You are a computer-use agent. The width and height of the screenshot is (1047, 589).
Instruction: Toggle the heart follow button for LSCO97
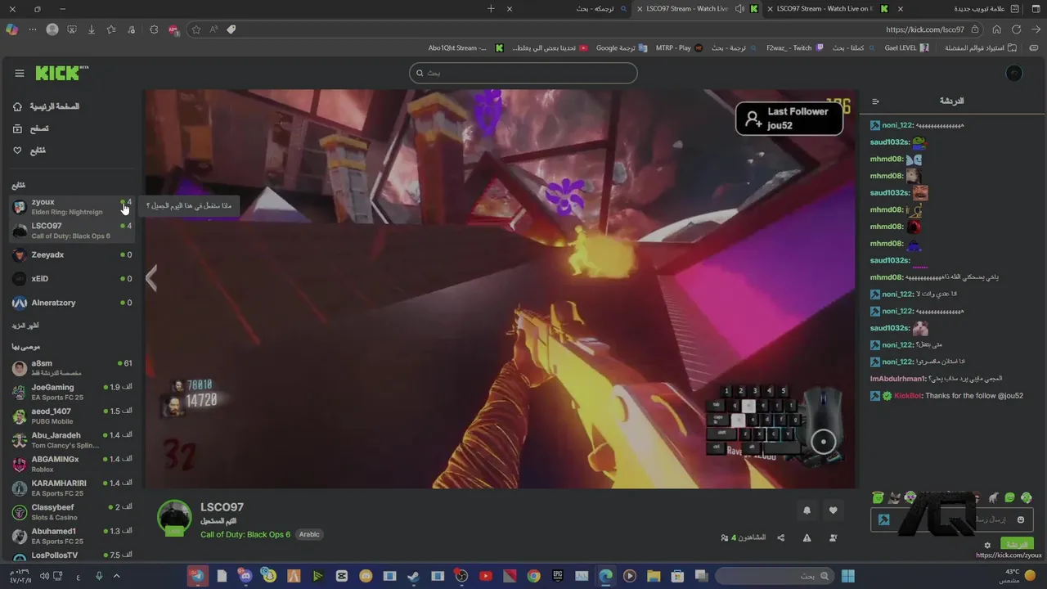(833, 510)
